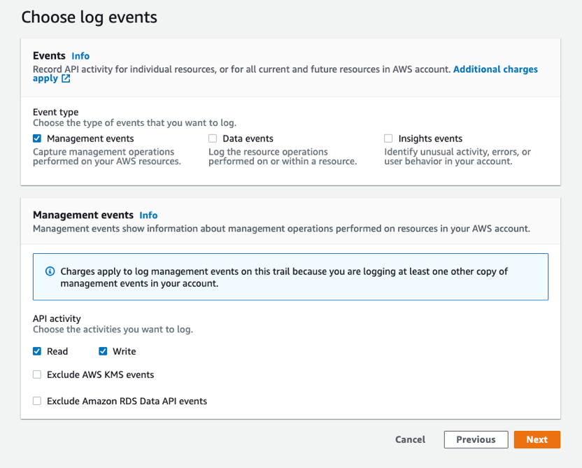The image size is (582, 468).
Task: Click the checked Management events checkbox icon
Action: coord(36,138)
